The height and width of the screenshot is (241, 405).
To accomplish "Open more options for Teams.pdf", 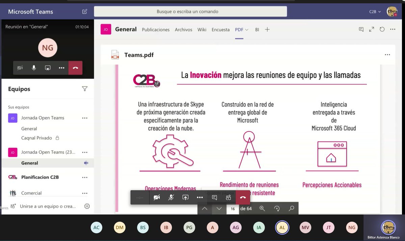I will 387,55.
